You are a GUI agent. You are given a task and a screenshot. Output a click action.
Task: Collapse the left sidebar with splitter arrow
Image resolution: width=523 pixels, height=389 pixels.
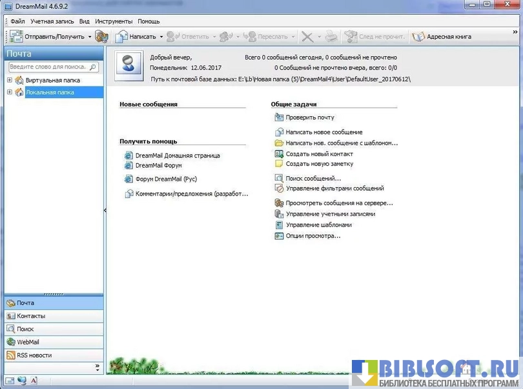click(x=105, y=210)
